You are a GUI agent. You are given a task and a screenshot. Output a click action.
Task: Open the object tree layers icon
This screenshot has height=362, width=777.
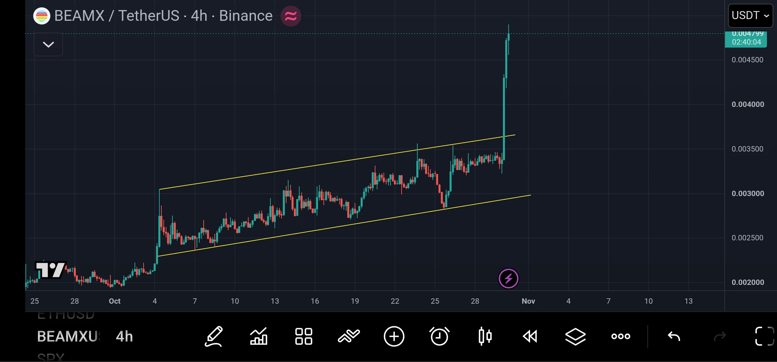tap(575, 336)
